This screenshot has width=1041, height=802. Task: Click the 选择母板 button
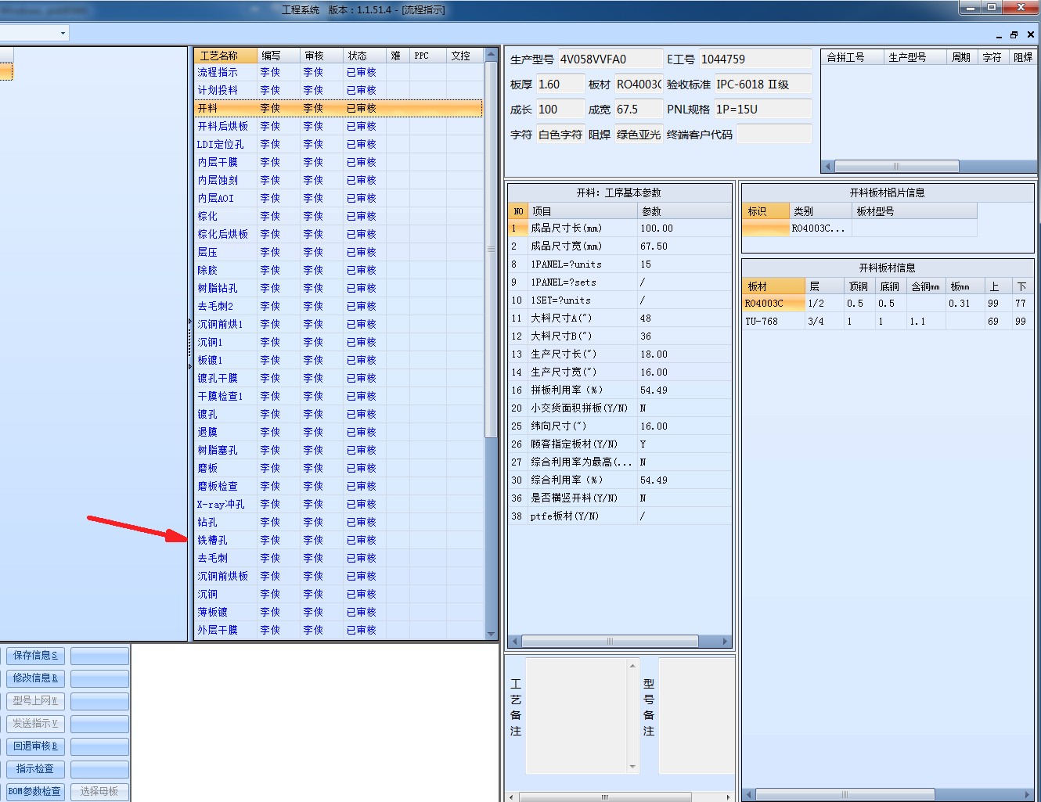99,792
